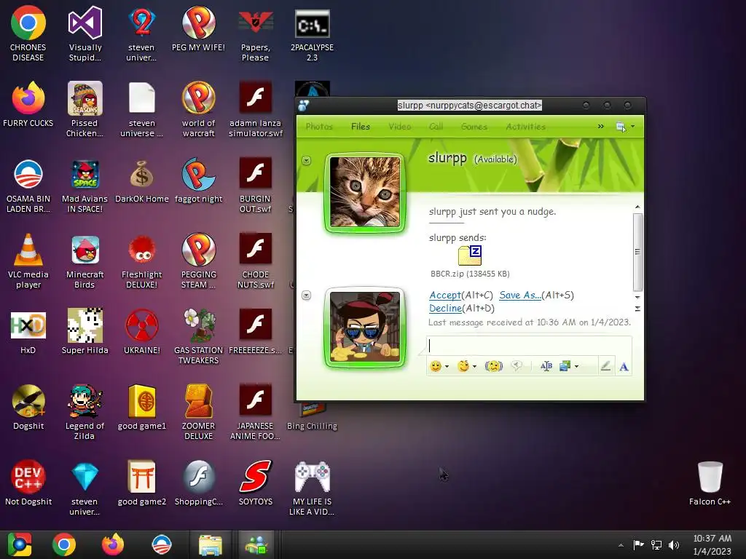This screenshot has height=559, width=746.
Task: Click the slurpp chat window title text
Action: 470,105
